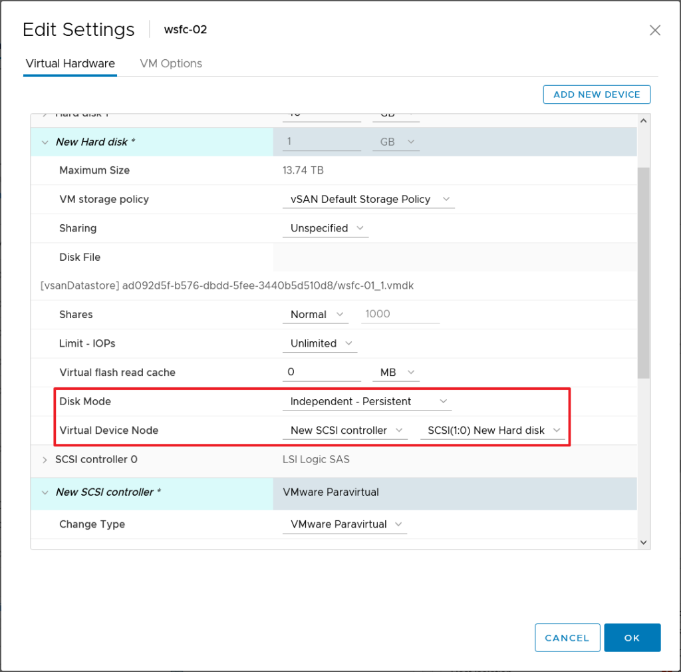681x672 pixels.
Task: Collapse the New Hard disk section
Action: [45, 142]
